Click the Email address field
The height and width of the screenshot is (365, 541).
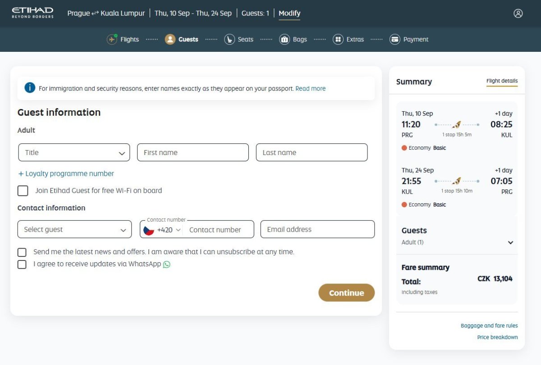coord(317,229)
